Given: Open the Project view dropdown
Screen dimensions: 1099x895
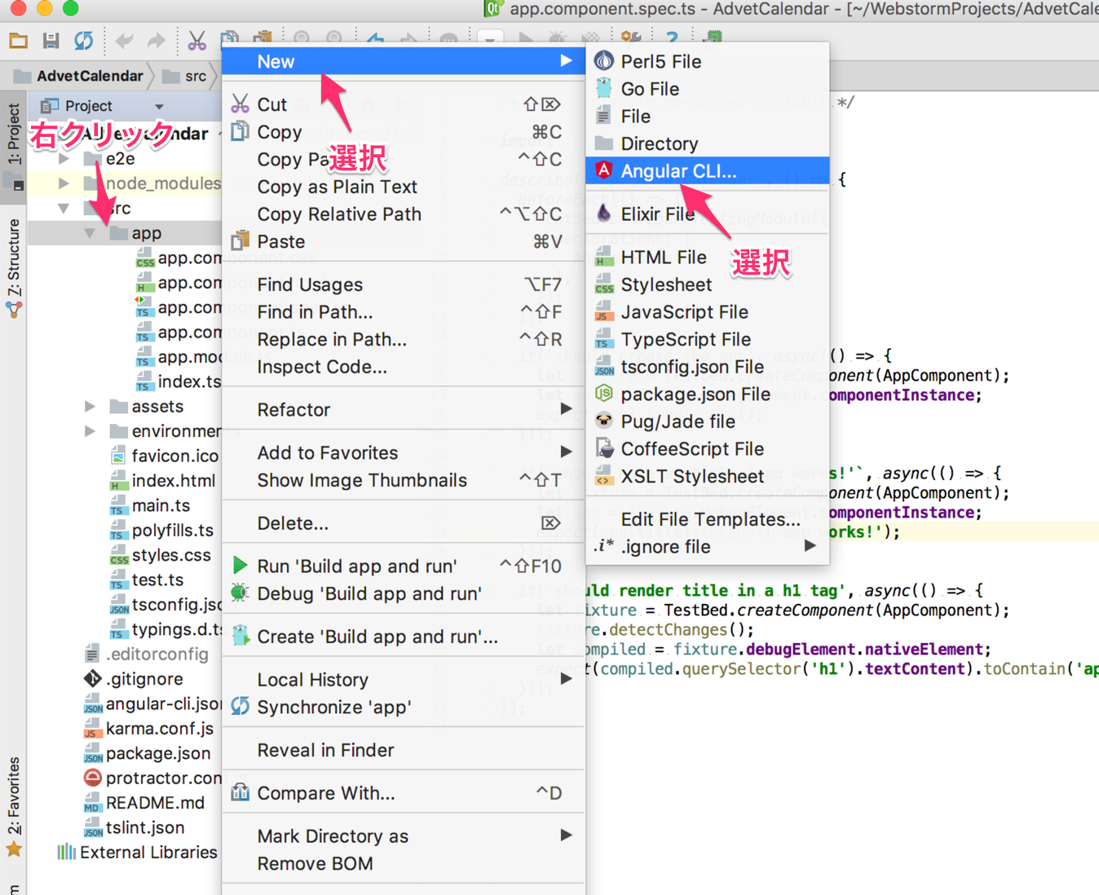Looking at the screenshot, I should [160, 106].
